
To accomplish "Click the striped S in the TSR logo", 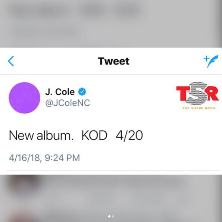I will tap(197, 93).
